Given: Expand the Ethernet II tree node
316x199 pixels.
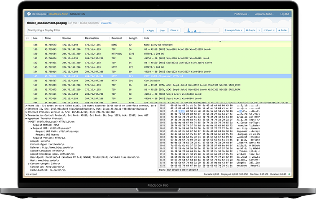Looking at the screenshot, I should pyautogui.click(x=26, y=109).
